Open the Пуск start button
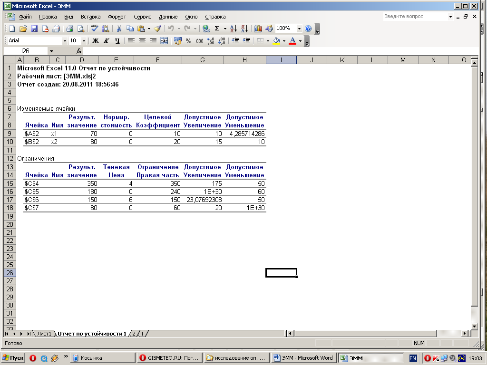487x365 pixels. click(12, 358)
